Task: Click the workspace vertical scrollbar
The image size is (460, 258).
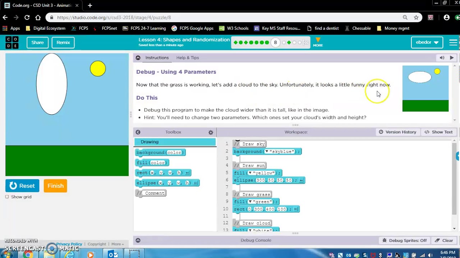Action: click(455, 178)
